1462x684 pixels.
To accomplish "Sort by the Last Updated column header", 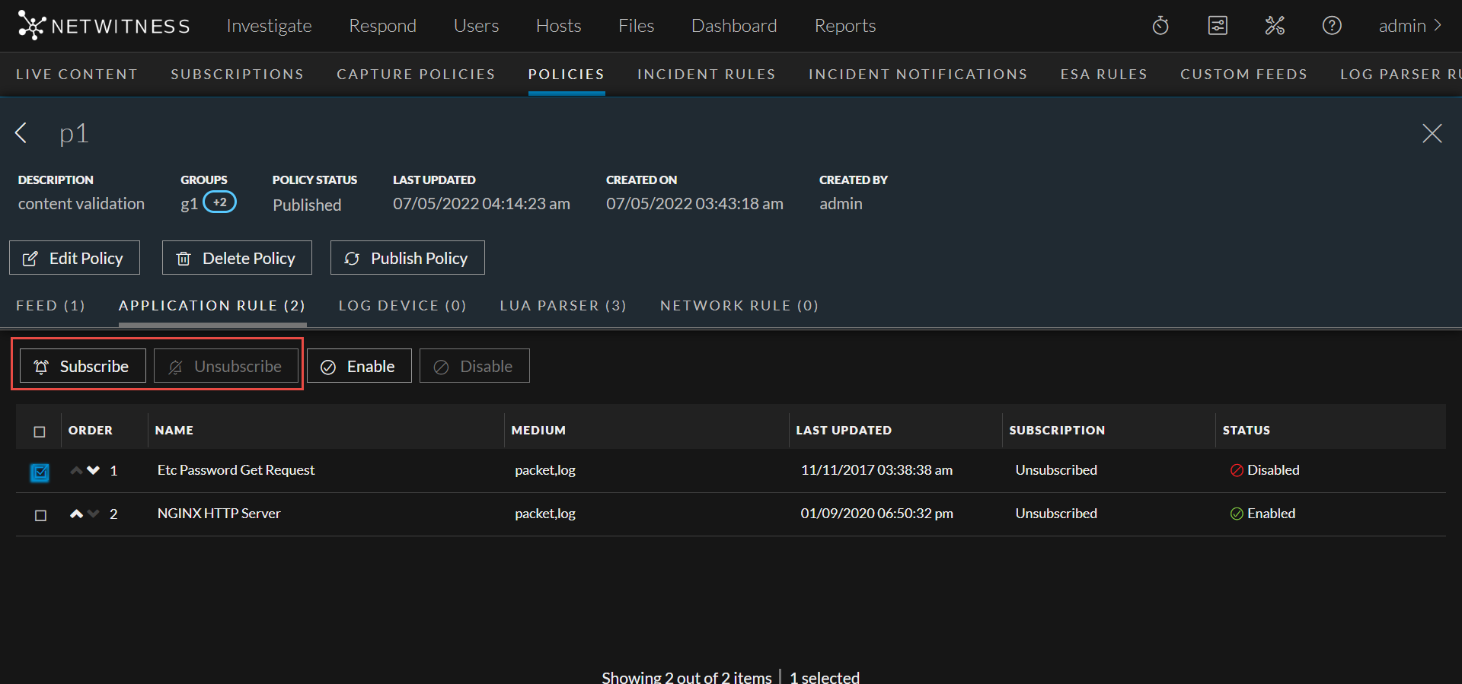I will tap(843, 430).
